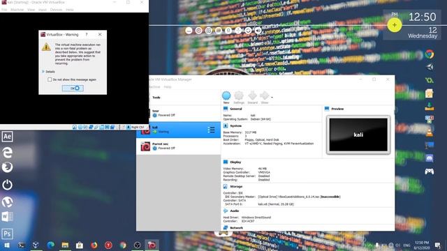Open Chrome on taskbar
Screen dimensions: 447x251
coord(123,245)
